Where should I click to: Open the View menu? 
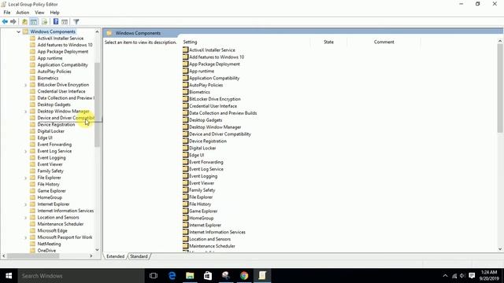[x=39, y=13]
